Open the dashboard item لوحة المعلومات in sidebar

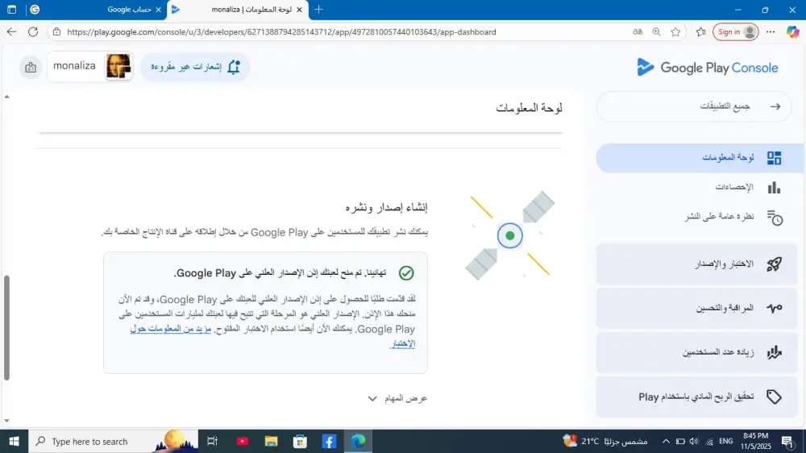[x=700, y=157]
